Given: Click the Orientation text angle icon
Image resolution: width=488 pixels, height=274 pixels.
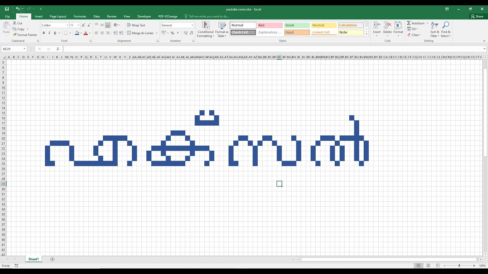Looking at the screenshot, I should click(x=116, y=25).
